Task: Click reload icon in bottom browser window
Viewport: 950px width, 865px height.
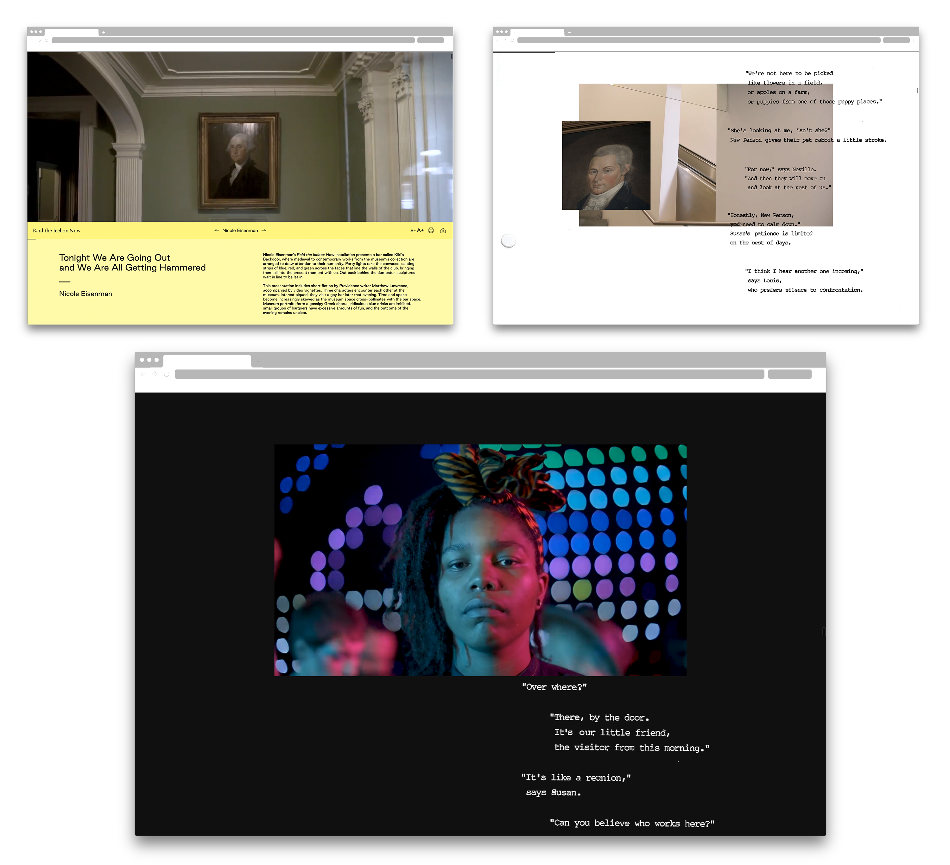Action: (166, 374)
